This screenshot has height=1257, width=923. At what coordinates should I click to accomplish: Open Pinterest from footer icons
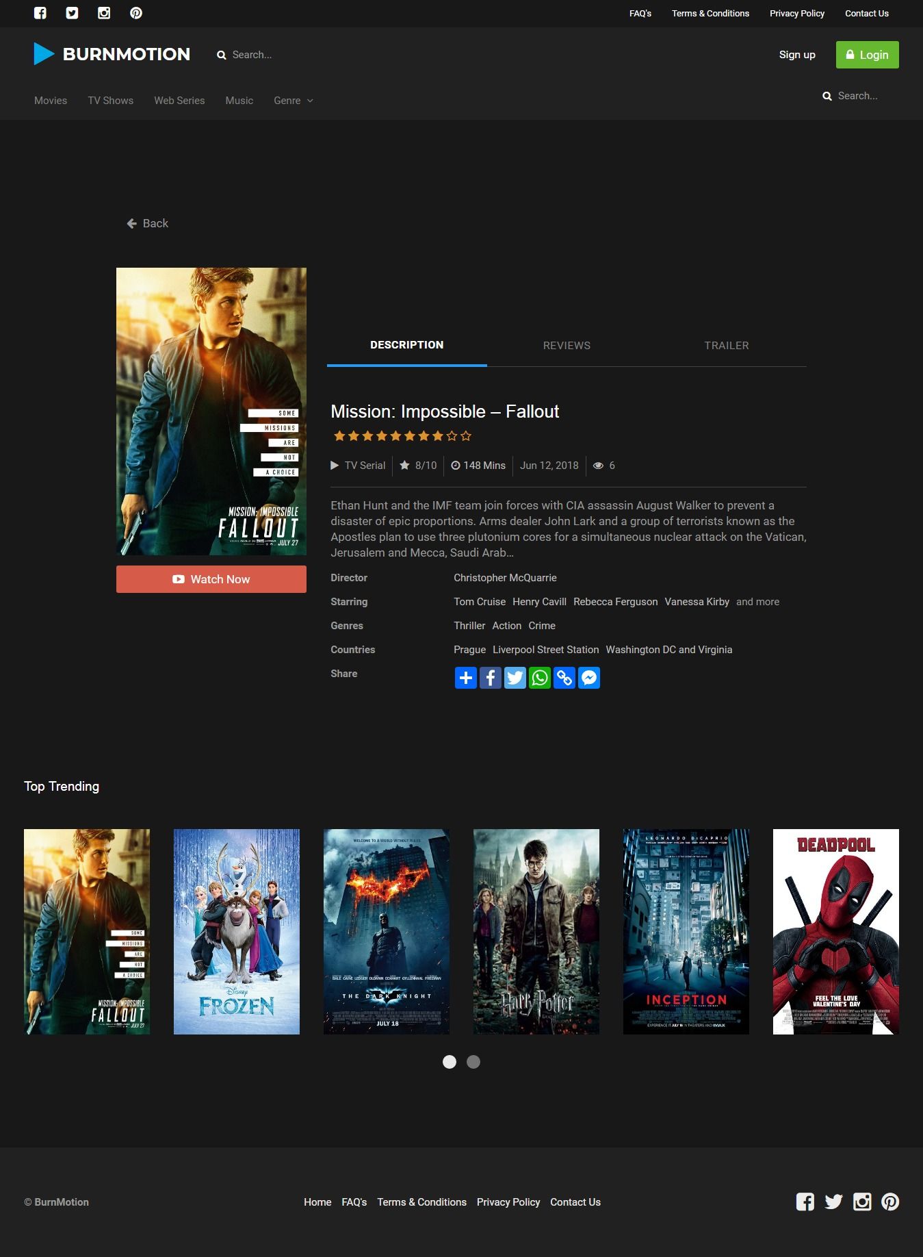pos(890,1202)
